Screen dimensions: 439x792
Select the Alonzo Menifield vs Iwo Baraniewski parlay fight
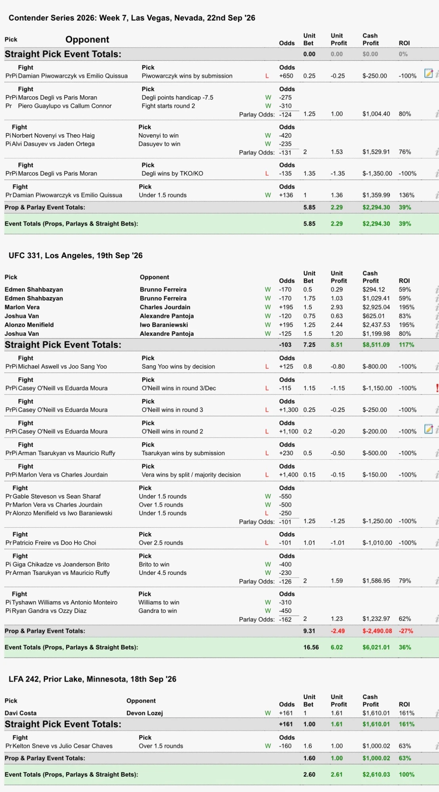coord(63,513)
